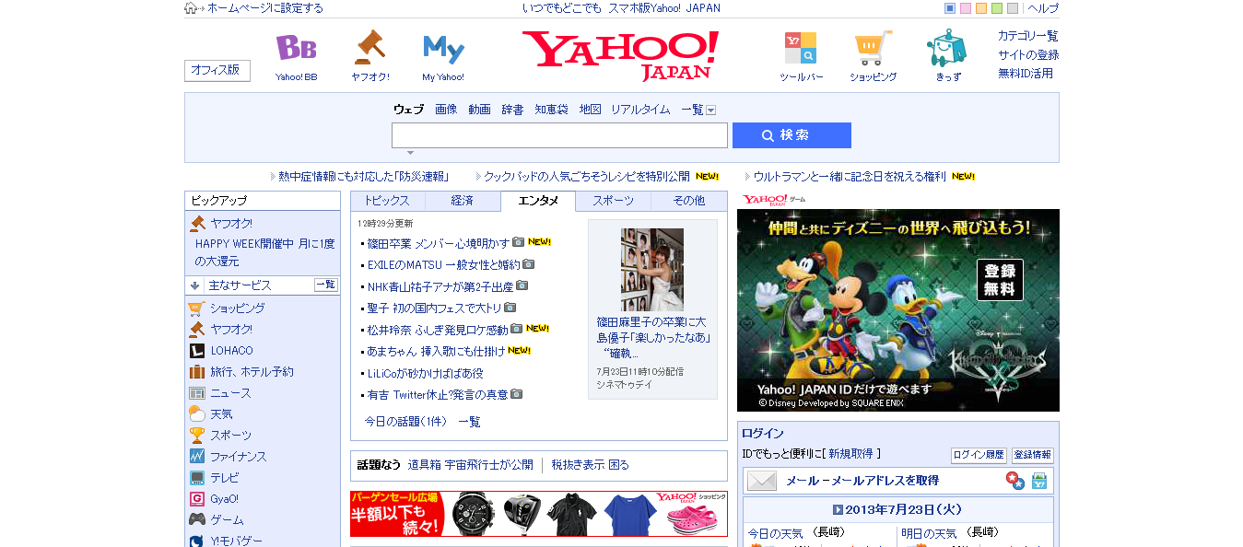Viewport: 1243px width, 547px height.
Task: Open the My Yahoo! icon
Action: coord(443,49)
